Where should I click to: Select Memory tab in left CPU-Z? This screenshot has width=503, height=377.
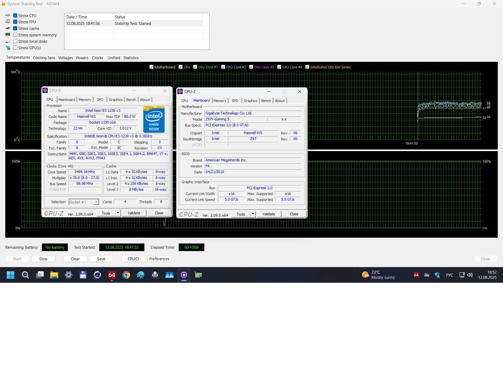click(x=85, y=100)
